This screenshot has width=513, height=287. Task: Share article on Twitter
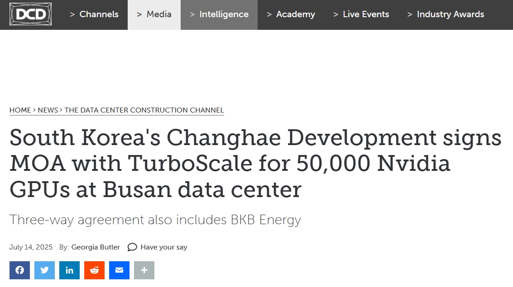44,270
